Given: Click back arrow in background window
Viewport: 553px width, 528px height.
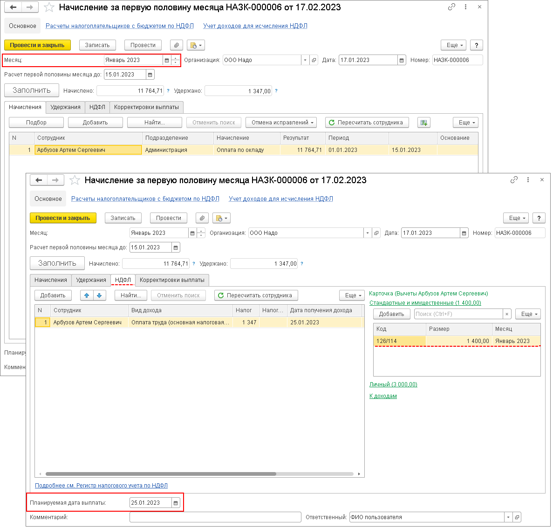Looking at the screenshot, I should pyautogui.click(x=14, y=7).
